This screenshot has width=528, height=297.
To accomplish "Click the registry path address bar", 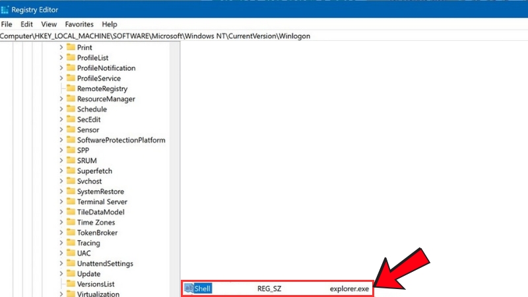I will pos(264,36).
